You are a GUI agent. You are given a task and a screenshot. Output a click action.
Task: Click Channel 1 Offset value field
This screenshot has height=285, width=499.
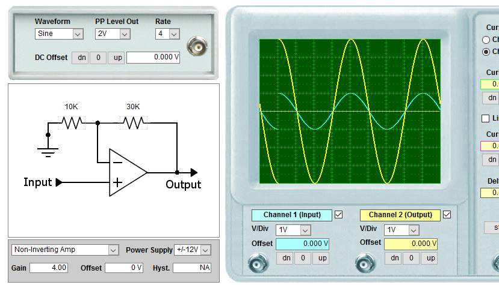(x=302, y=244)
